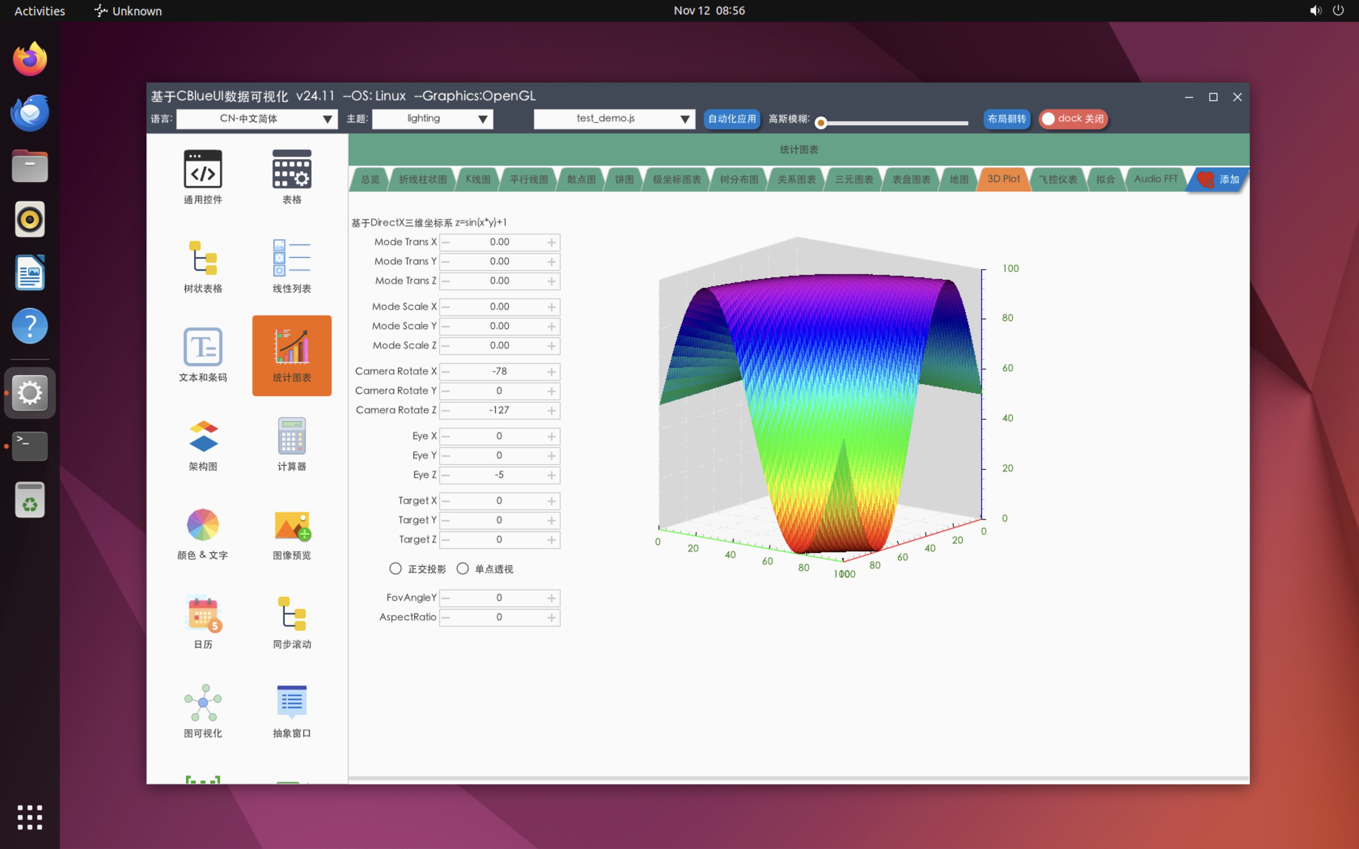
Task: Open the 架构图 layers icon
Action: click(203, 436)
